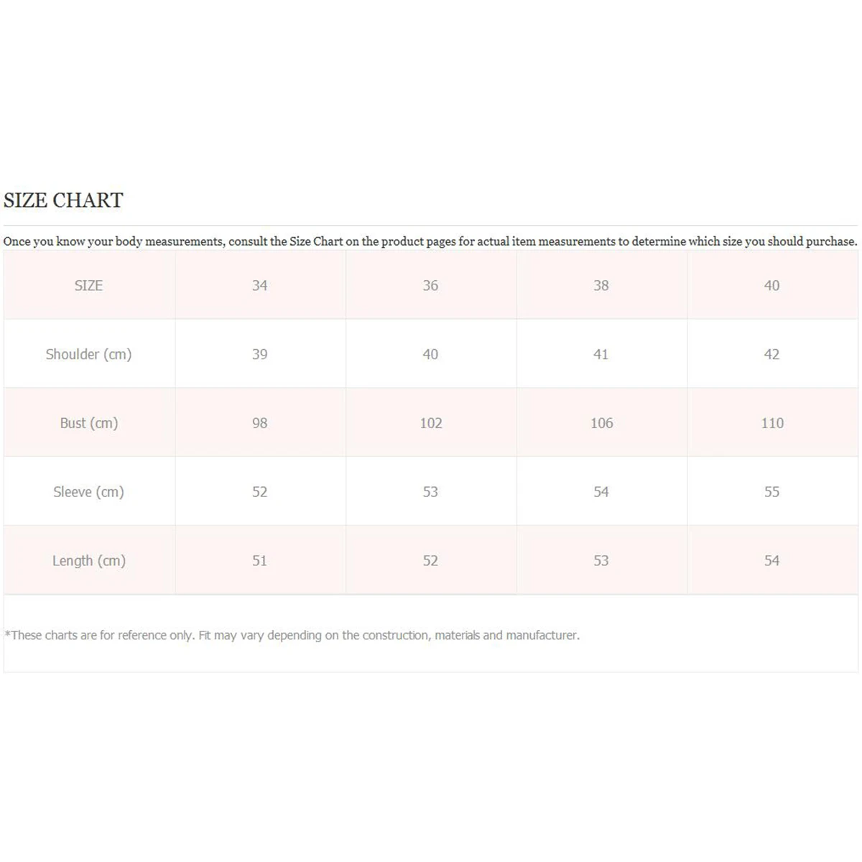Click bust value 102 cell

[430, 423]
